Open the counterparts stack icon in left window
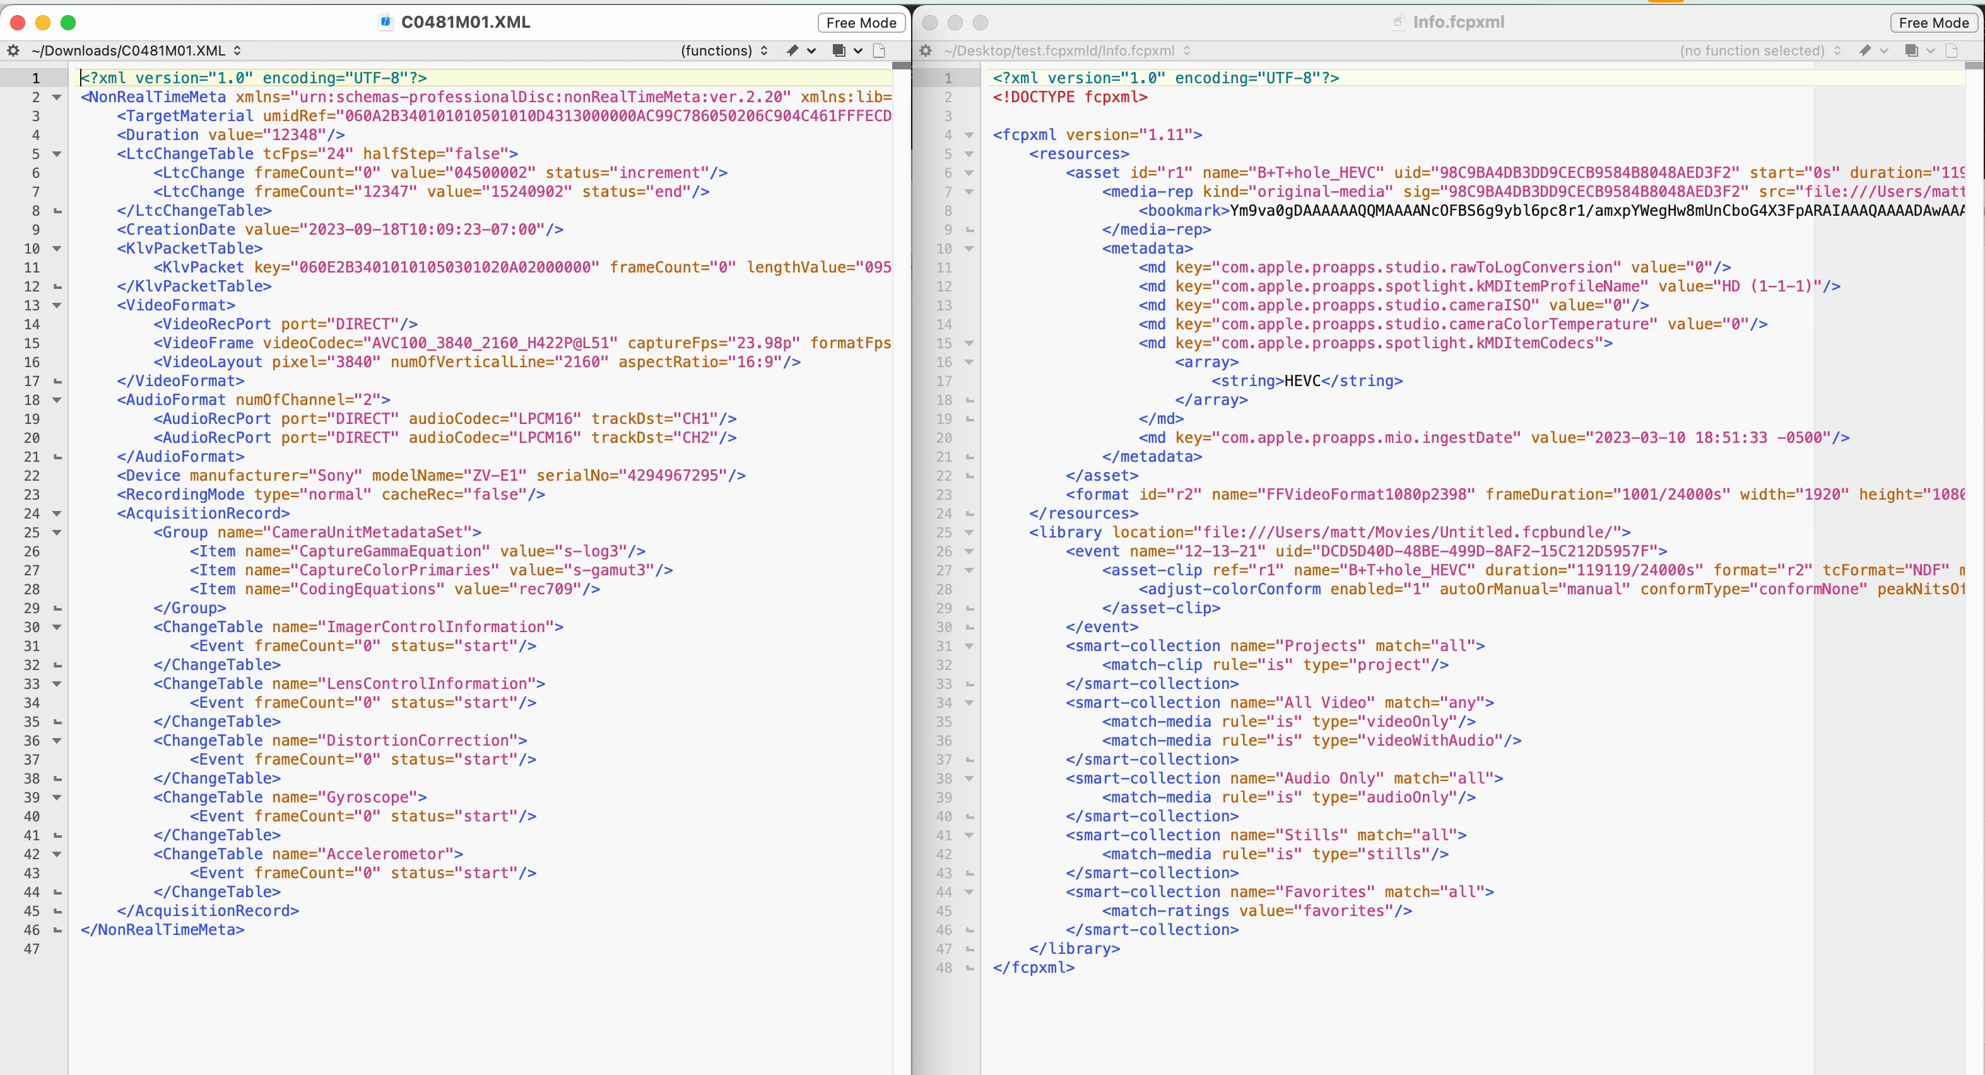Image resolution: width=1985 pixels, height=1075 pixels. (839, 51)
